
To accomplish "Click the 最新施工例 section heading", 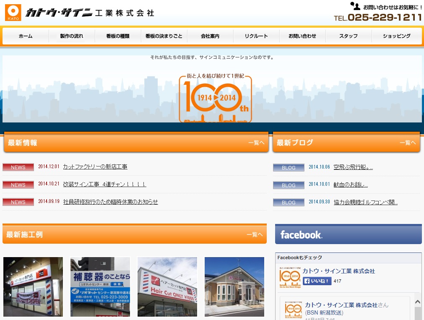I will [24, 234].
